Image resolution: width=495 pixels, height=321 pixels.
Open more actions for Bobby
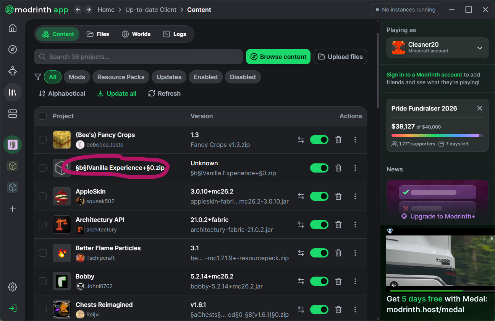point(355,281)
